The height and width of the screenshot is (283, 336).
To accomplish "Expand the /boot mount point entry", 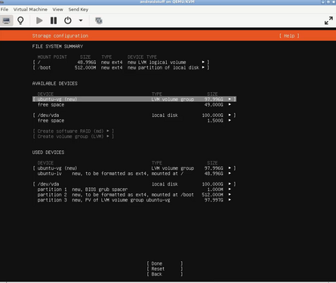I will [121, 67].
